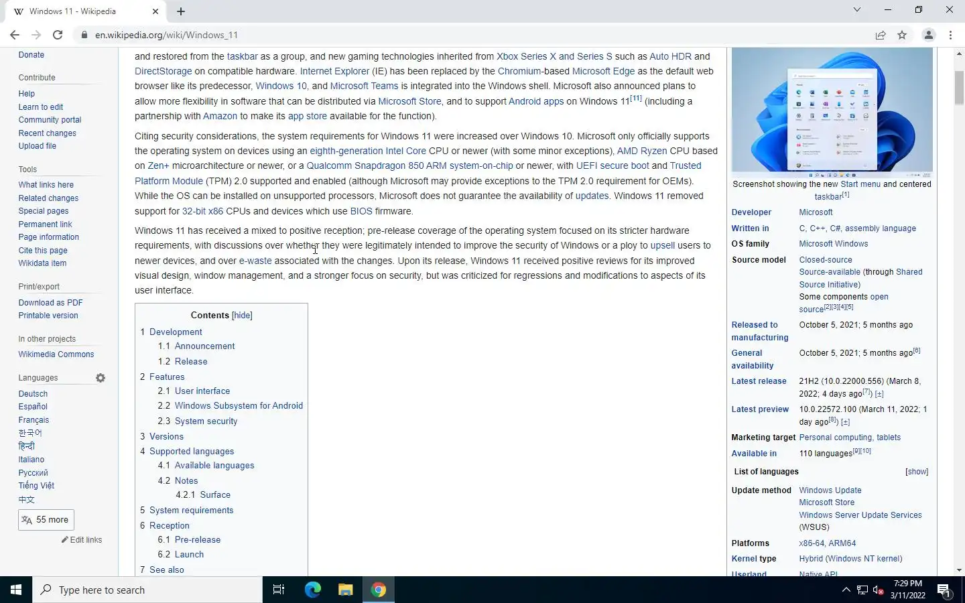This screenshot has height=603, width=965.
Task: Click the Type here to search box
Action: click(x=147, y=590)
